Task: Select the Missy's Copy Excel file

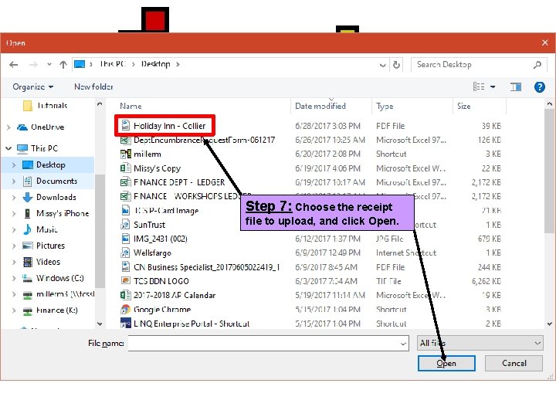Action: pos(157,168)
